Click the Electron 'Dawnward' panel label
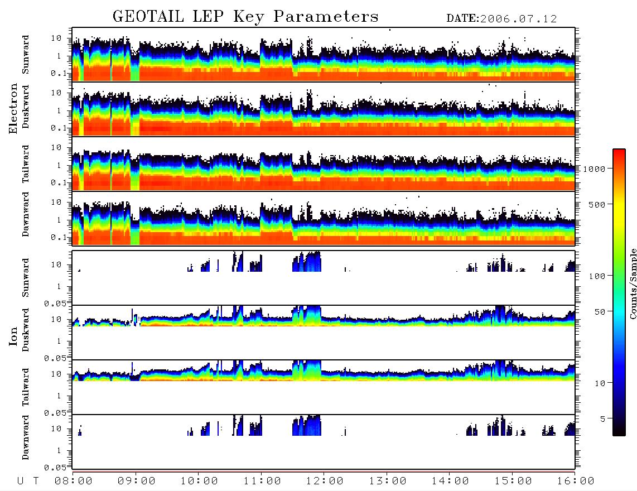This screenshot has width=637, height=491. tap(26, 214)
